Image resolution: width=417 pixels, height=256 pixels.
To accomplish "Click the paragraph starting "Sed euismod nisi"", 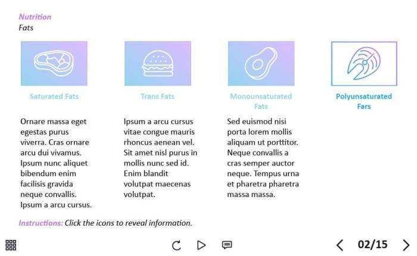I will tap(263, 158).
